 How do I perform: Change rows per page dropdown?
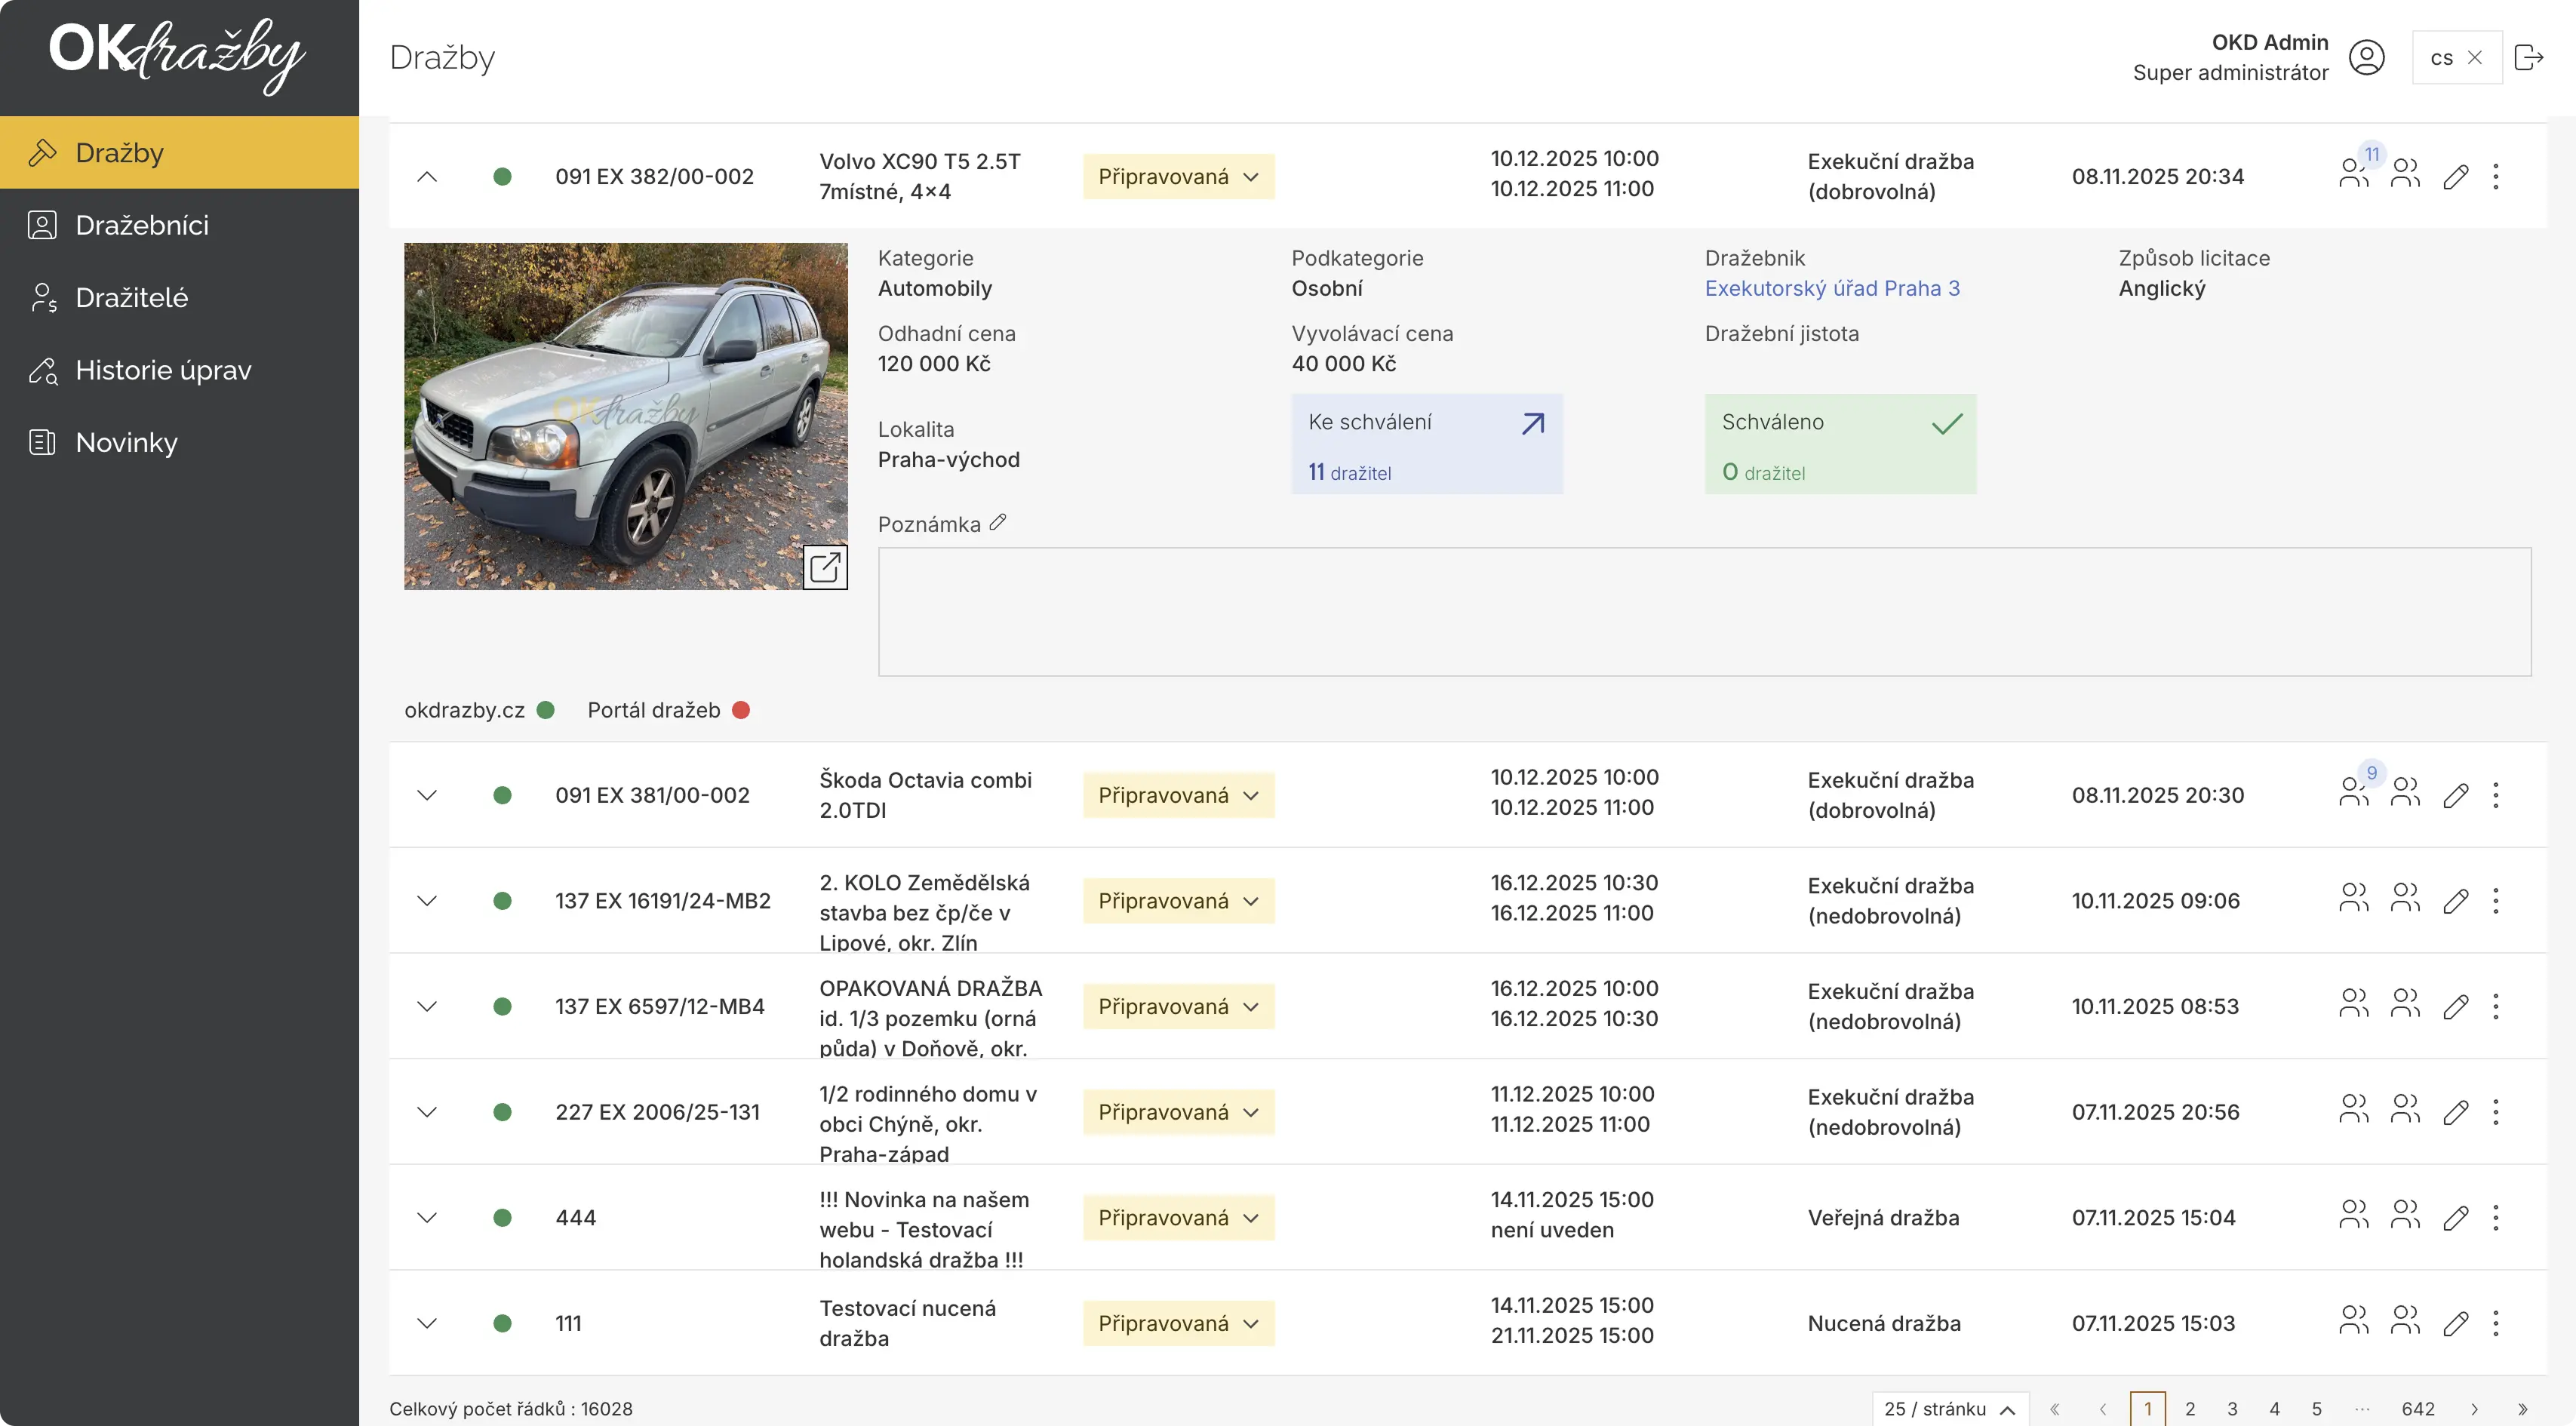(x=1950, y=1409)
